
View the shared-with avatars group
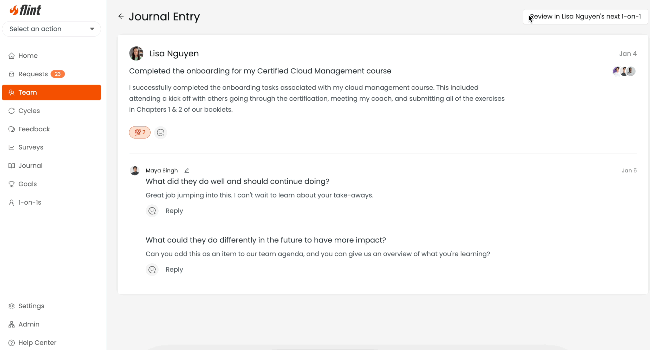(x=624, y=71)
